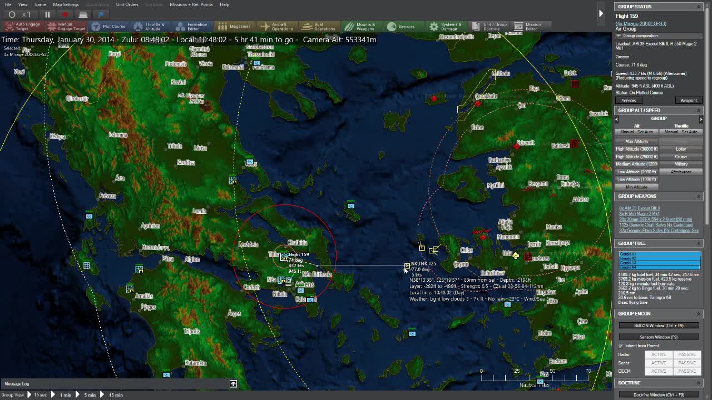The image size is (712, 400).
Task: Open the Game menu
Action: click(40, 4)
